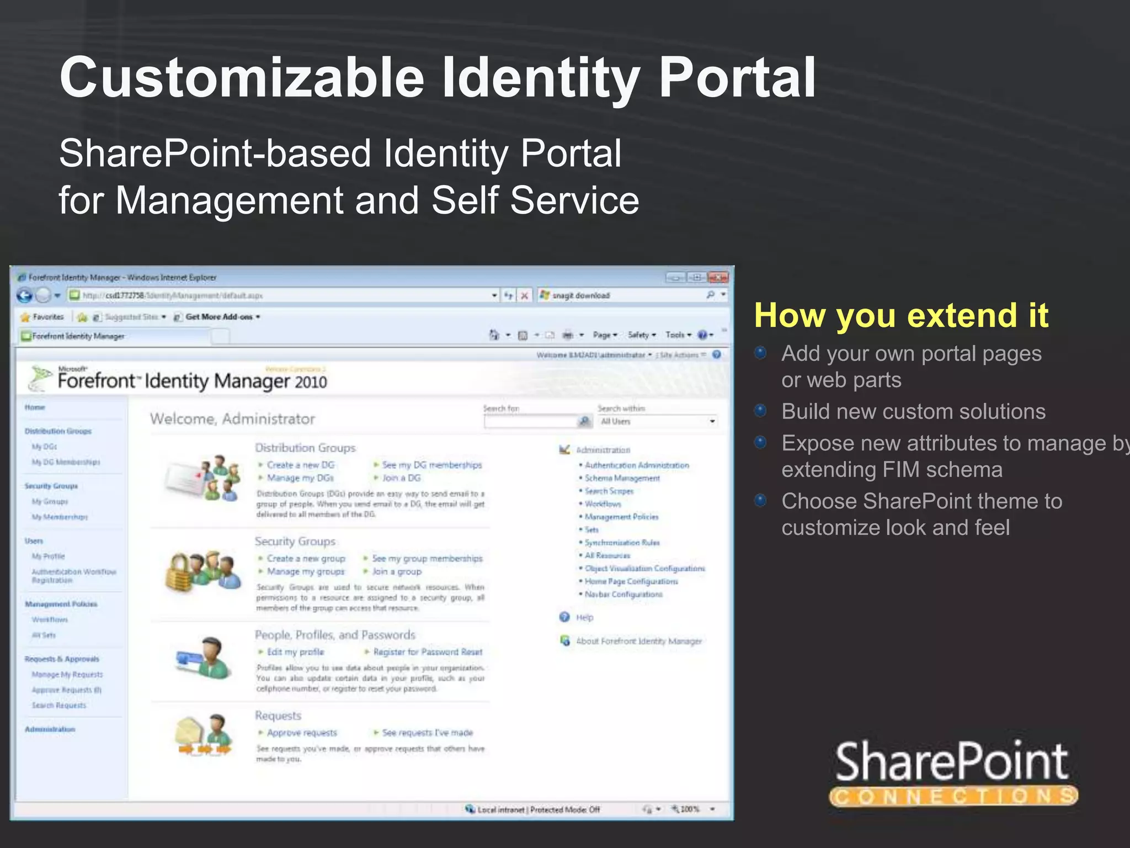Open the zoom level 100% dropdown arrow

(712, 809)
